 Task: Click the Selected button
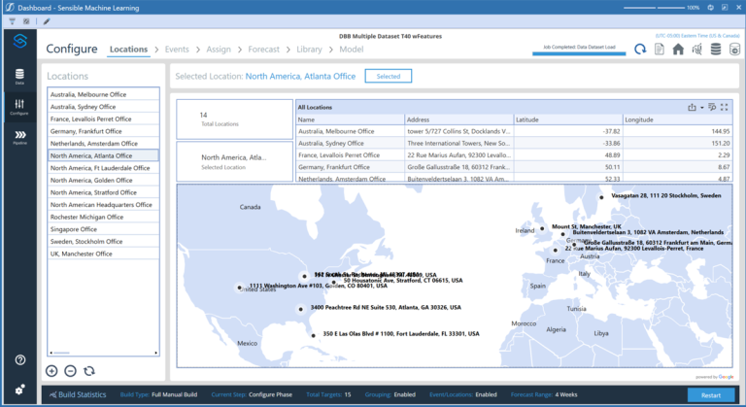389,76
